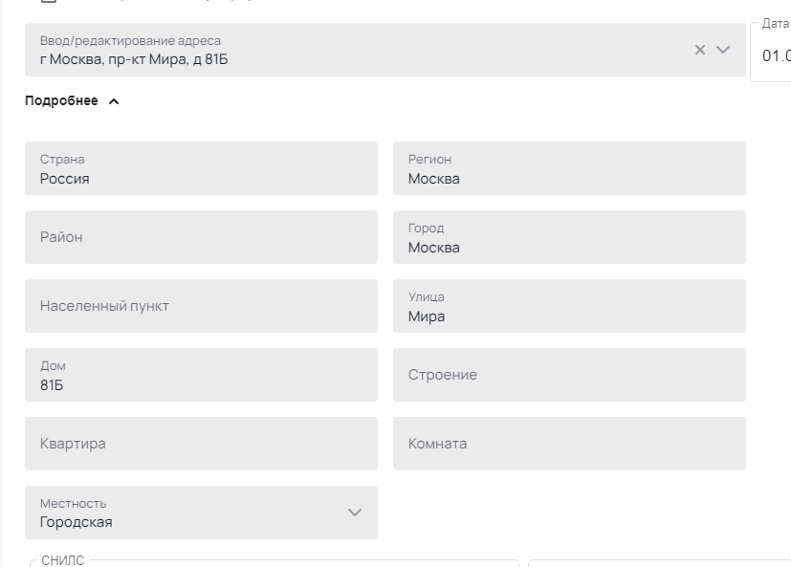This screenshot has width=791, height=567.
Task: Click the Дата field at right edge
Action: tap(771, 52)
